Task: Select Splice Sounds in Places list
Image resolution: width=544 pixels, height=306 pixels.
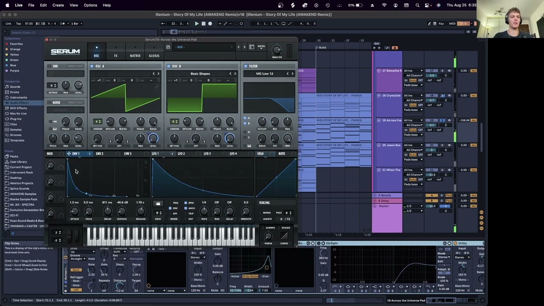Action: pyautogui.click(x=20, y=188)
